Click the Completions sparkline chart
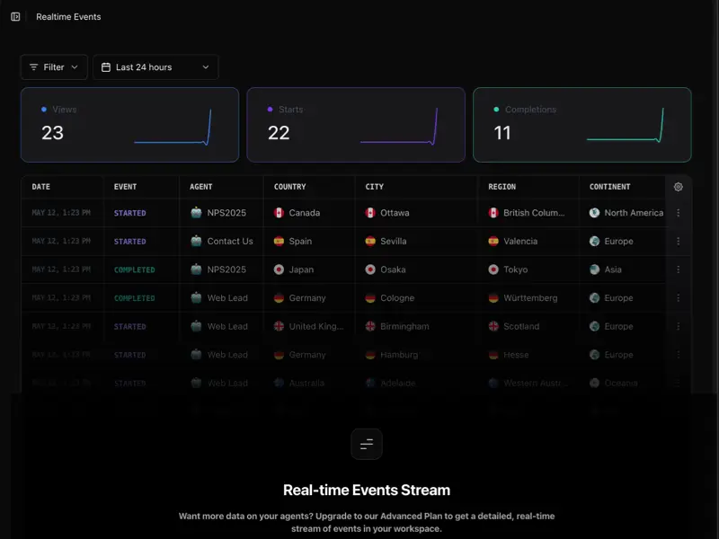 (x=626, y=125)
